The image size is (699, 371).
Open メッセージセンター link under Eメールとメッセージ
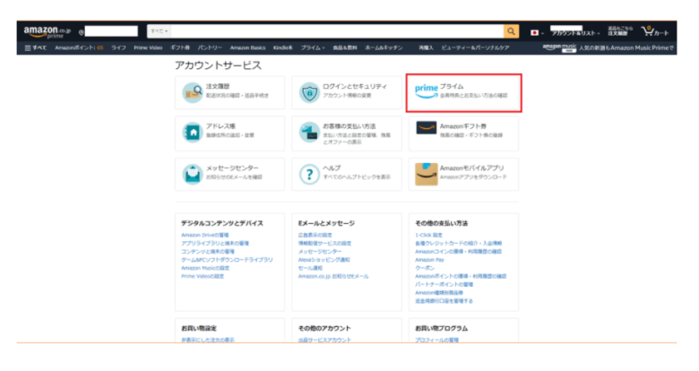click(320, 252)
